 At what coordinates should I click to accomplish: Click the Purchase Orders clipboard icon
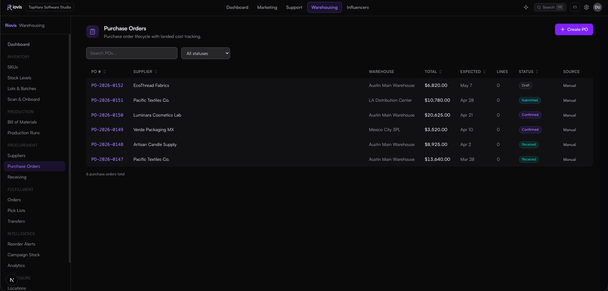tap(93, 32)
